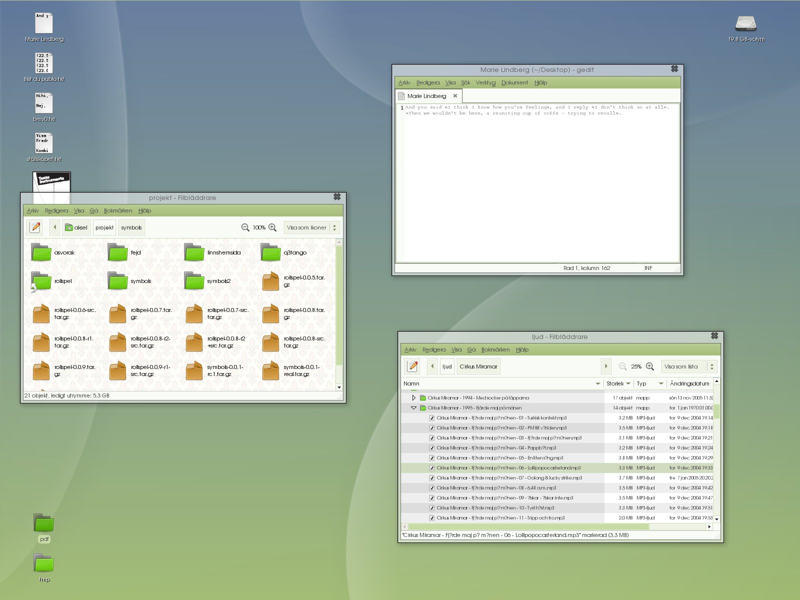The width and height of the screenshot is (800, 600).
Task: Click the edit location pencil icon in projekt window
Action: coord(35,227)
